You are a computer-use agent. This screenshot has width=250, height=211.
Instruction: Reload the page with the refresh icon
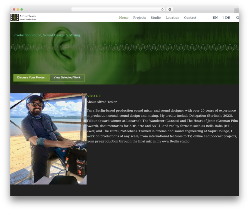(162, 10)
